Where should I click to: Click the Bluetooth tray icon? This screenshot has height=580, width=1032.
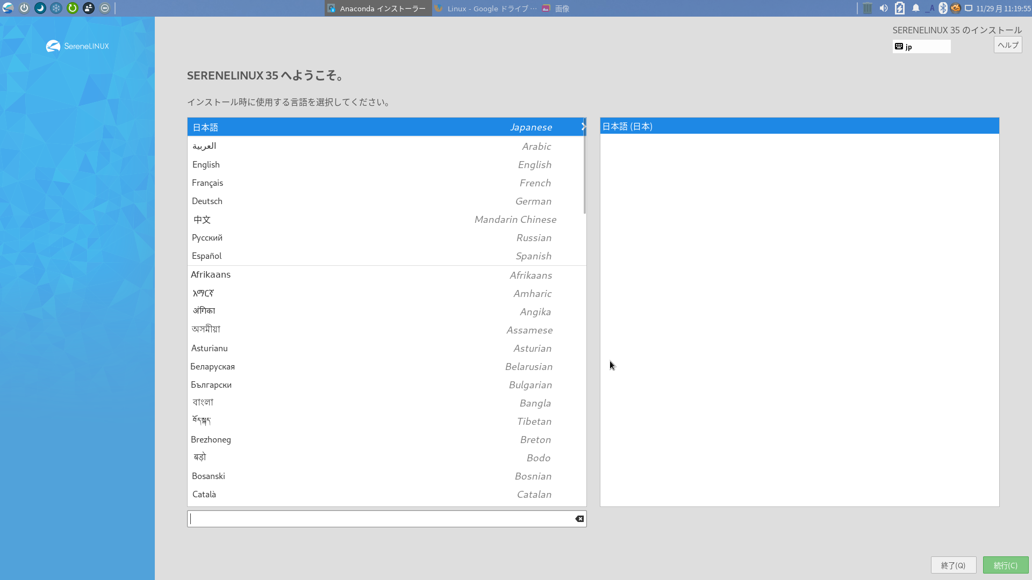point(943,8)
